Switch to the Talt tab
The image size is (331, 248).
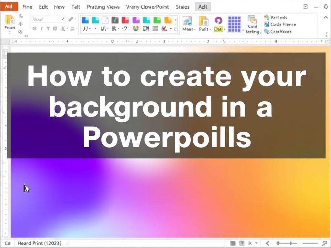click(76, 7)
